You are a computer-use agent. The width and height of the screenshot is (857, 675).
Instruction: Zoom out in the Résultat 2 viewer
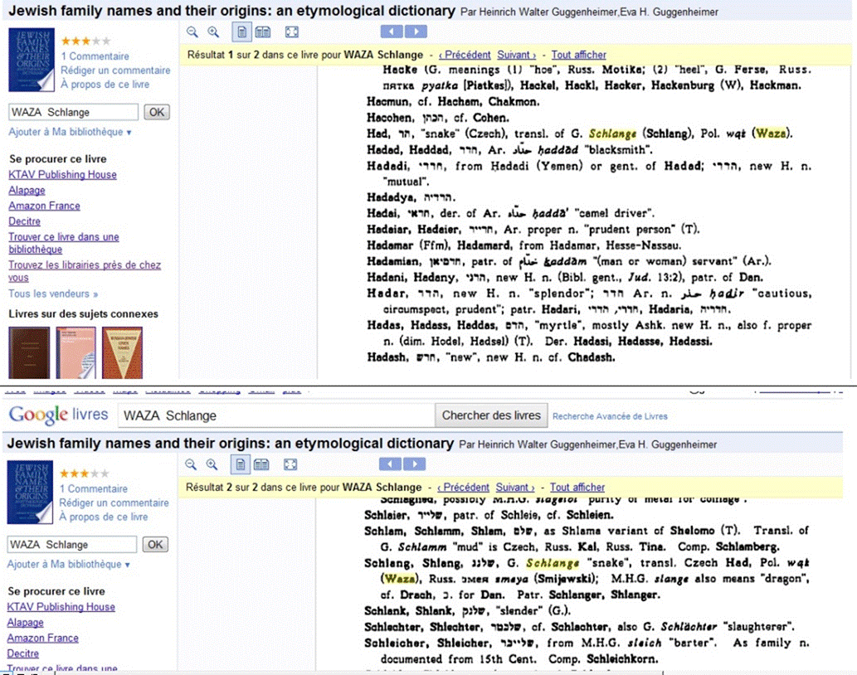click(191, 464)
